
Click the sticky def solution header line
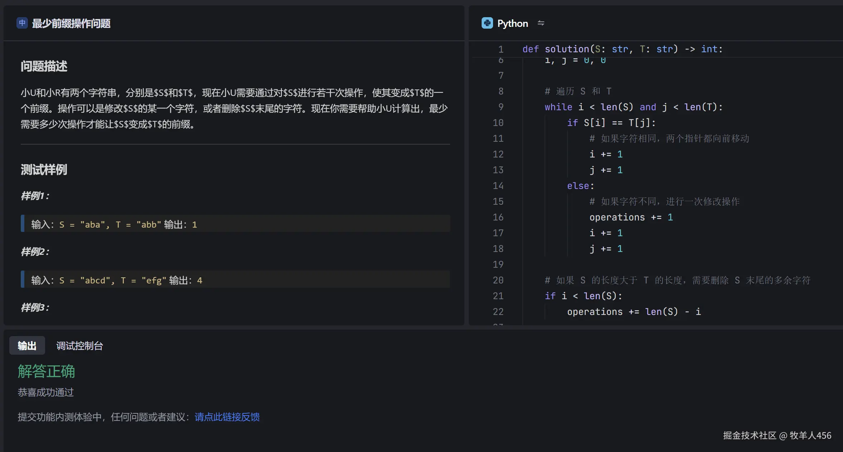coord(622,49)
